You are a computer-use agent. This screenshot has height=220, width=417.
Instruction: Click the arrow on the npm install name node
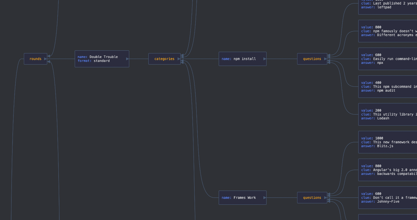click(264, 59)
